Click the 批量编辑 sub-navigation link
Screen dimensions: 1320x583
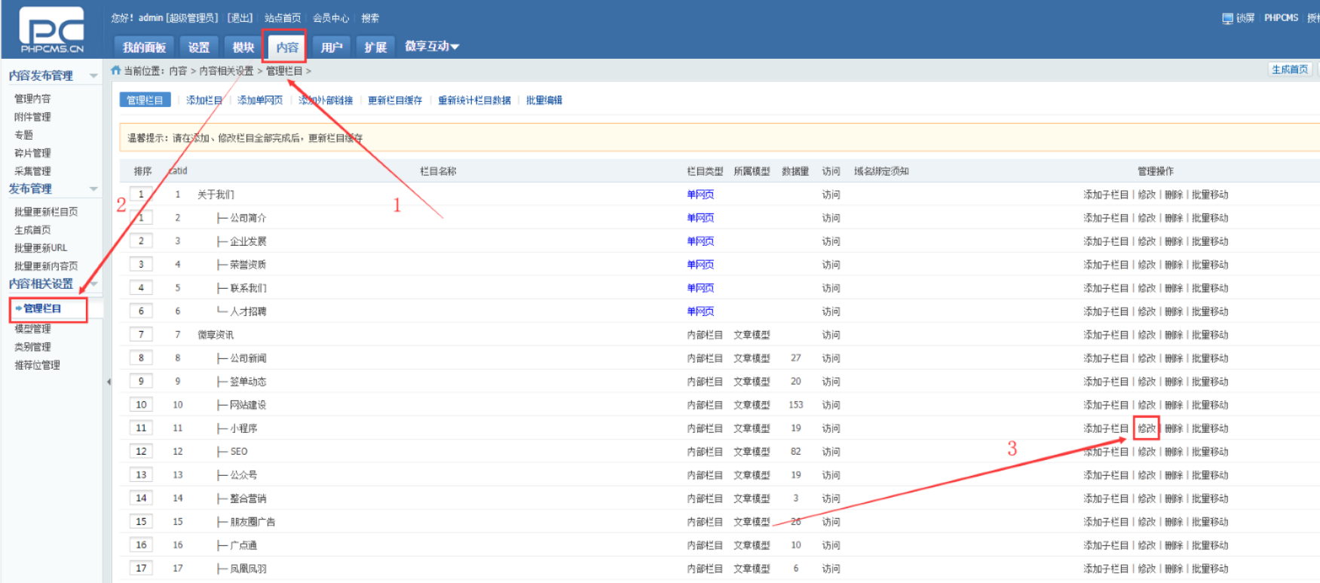[544, 100]
